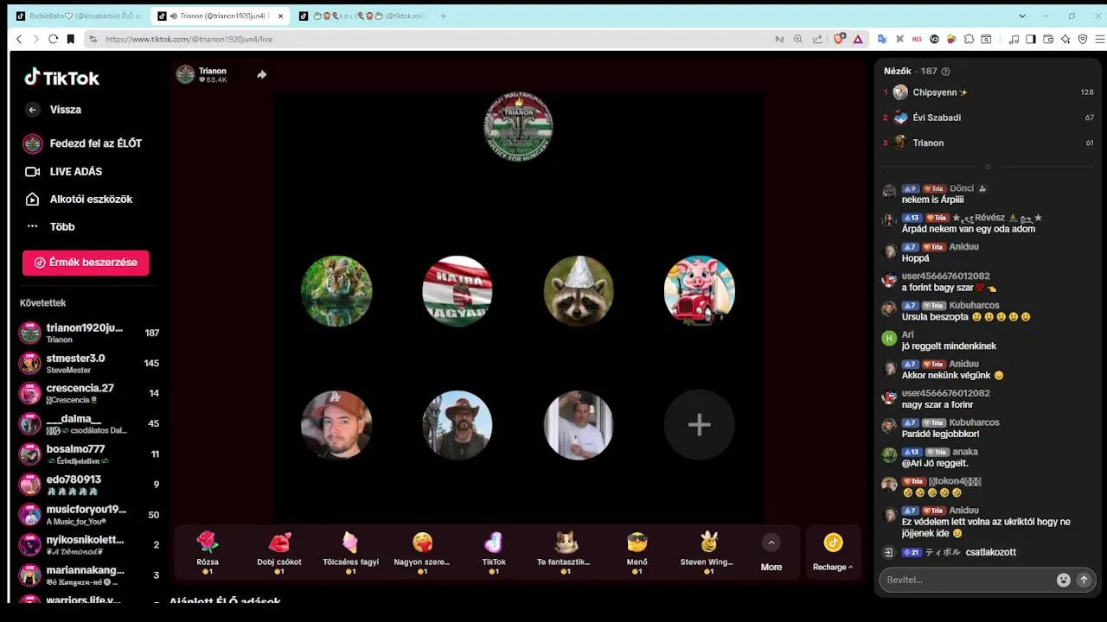Send chat message with arrow button
The image size is (1107, 622).
[x=1084, y=580]
